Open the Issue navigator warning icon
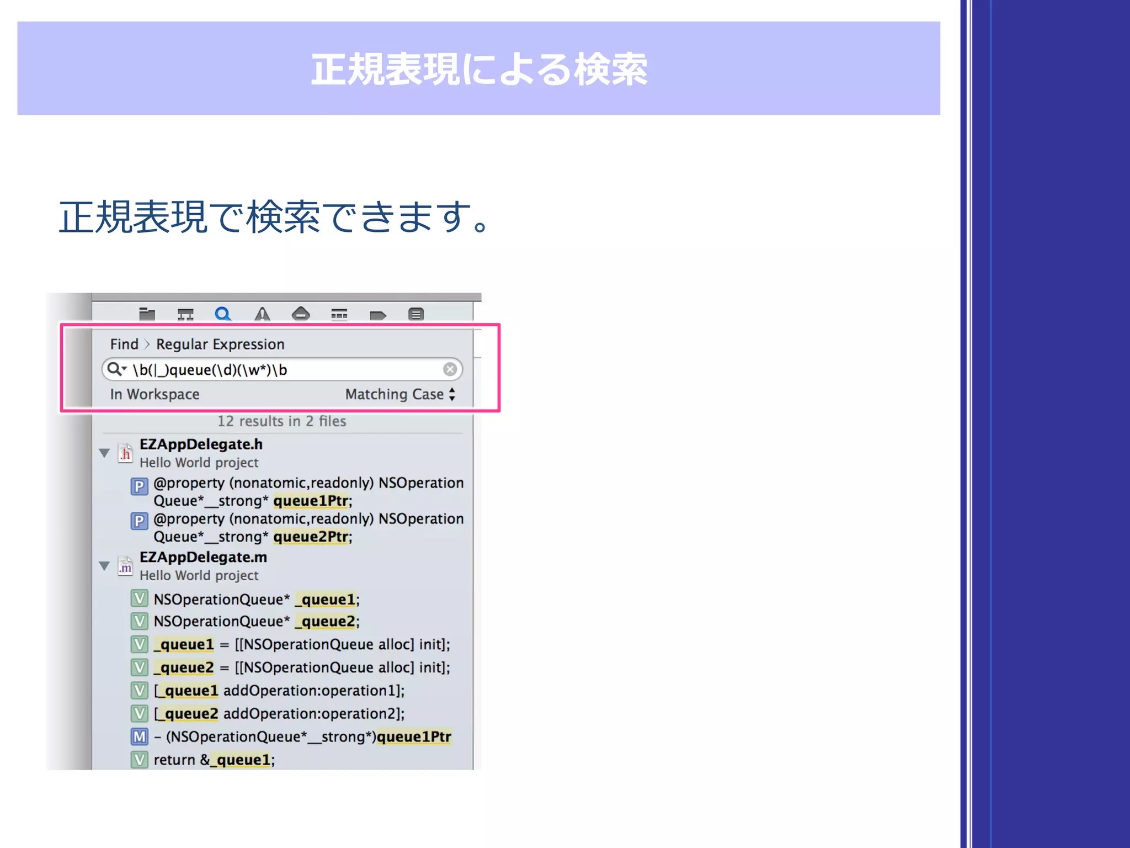Screen dimensions: 1130x848 tap(262, 315)
